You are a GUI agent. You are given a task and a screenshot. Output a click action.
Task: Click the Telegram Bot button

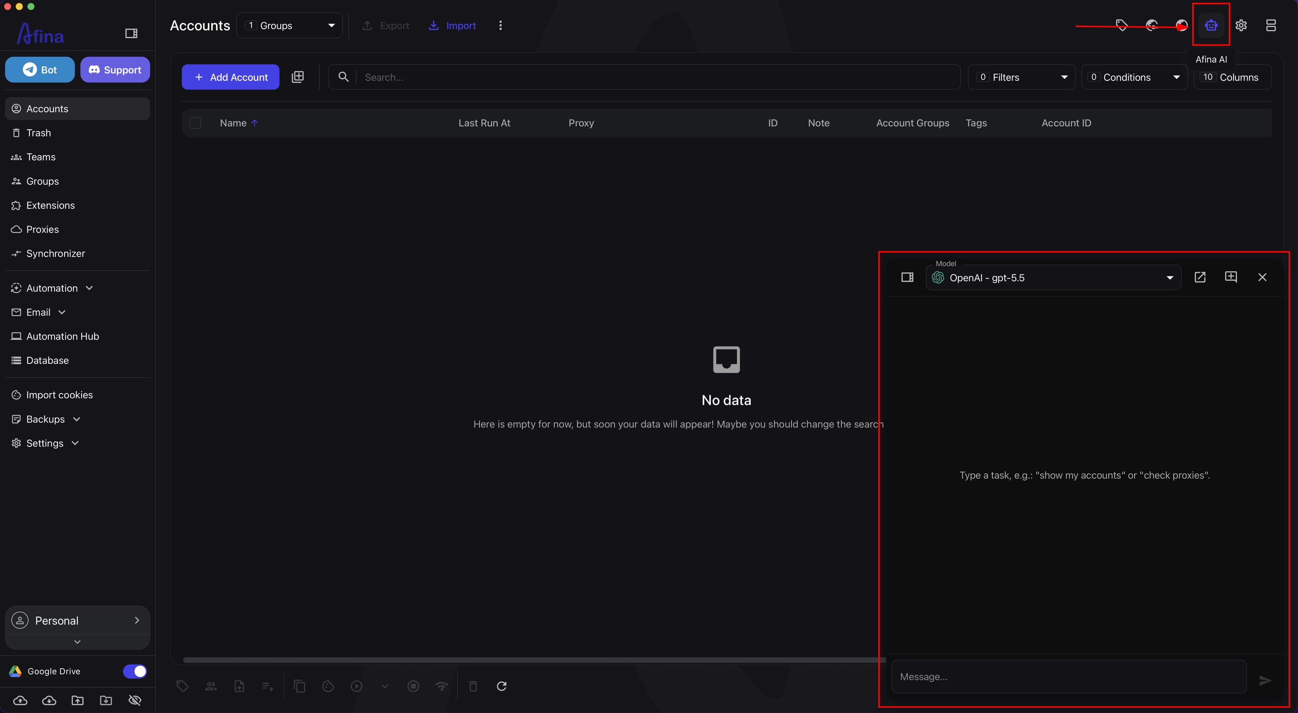point(40,70)
